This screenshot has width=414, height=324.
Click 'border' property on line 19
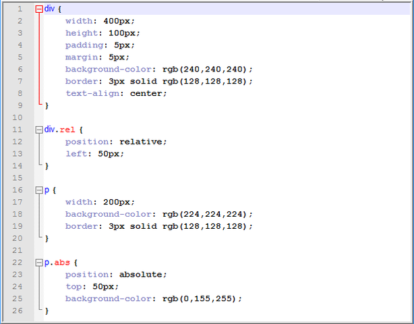pos(82,227)
